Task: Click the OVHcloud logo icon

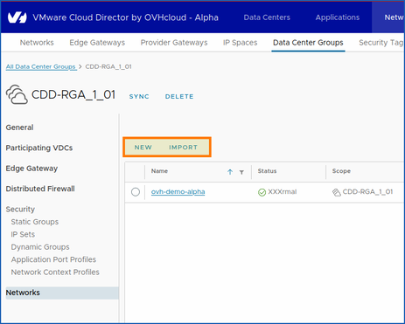Action: click(x=17, y=17)
